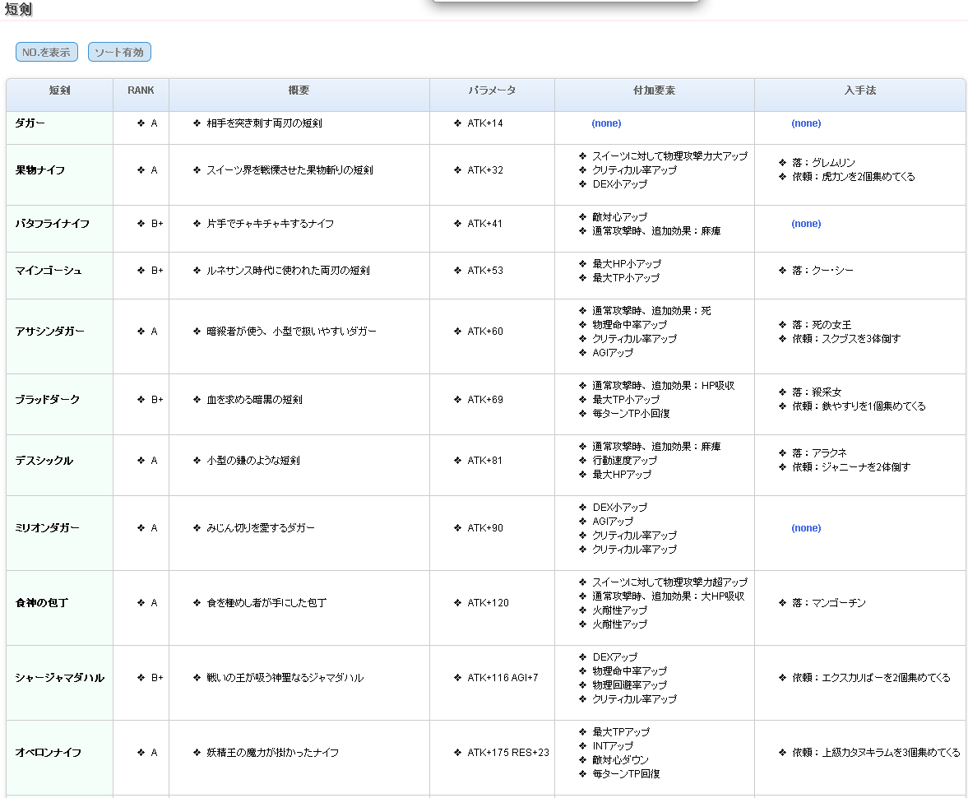The width and height of the screenshot is (968, 798).
Task: Click the 概要 column header
Action: [299, 90]
